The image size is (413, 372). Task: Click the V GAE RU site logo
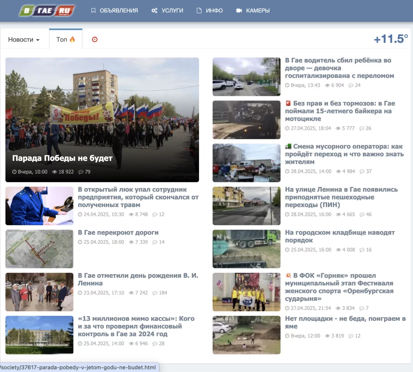47,11
